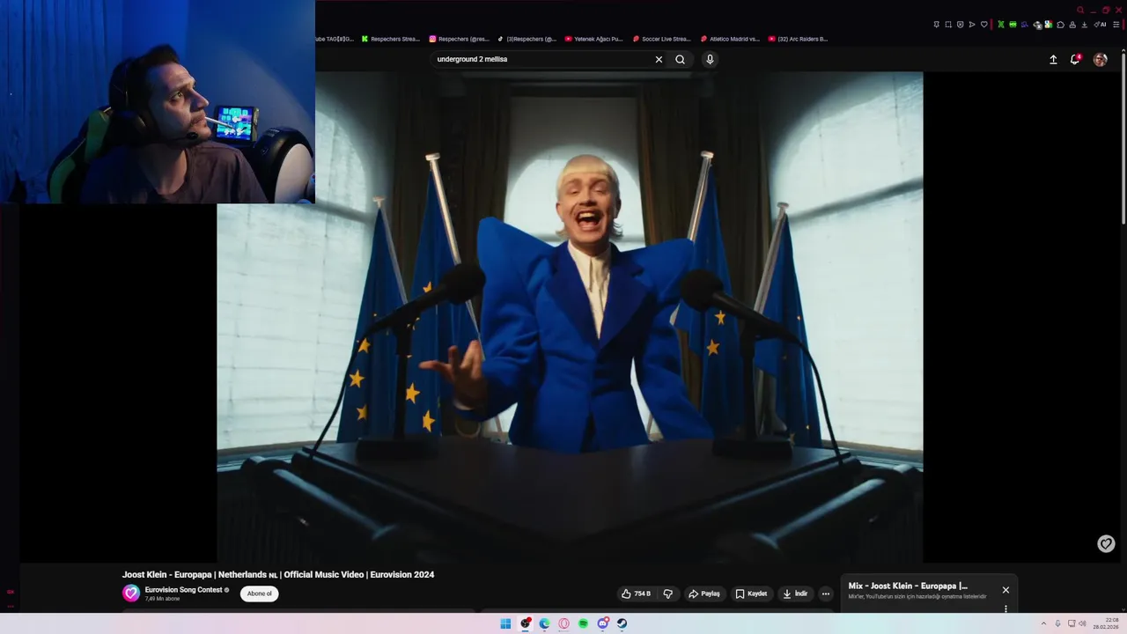Viewport: 1127px width, 634px height.
Task: Clear the YouTube search box text
Action: pyautogui.click(x=659, y=59)
